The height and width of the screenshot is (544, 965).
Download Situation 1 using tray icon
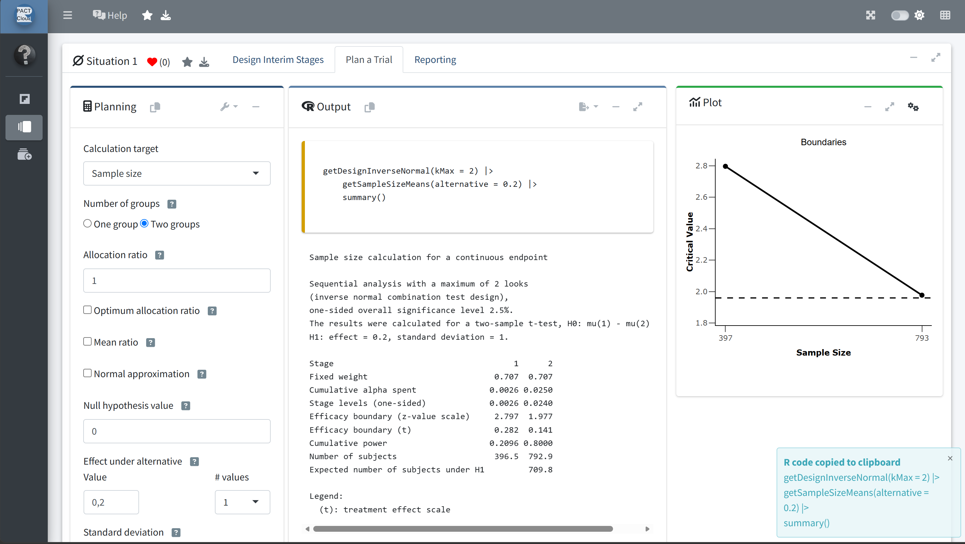pos(204,62)
